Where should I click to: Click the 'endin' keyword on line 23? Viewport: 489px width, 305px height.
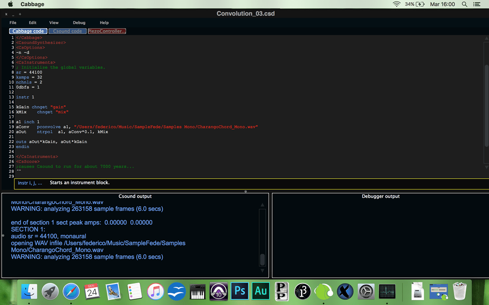[22, 147]
